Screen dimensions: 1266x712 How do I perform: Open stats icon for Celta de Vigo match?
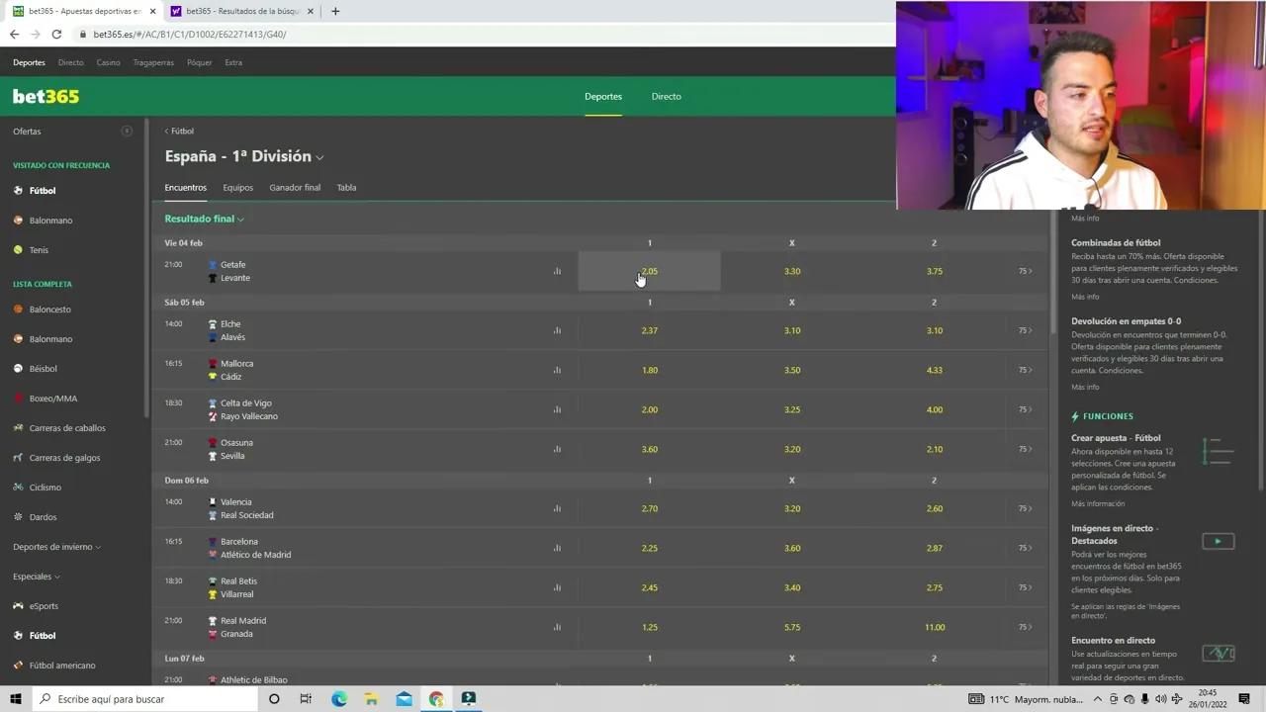[x=557, y=409]
